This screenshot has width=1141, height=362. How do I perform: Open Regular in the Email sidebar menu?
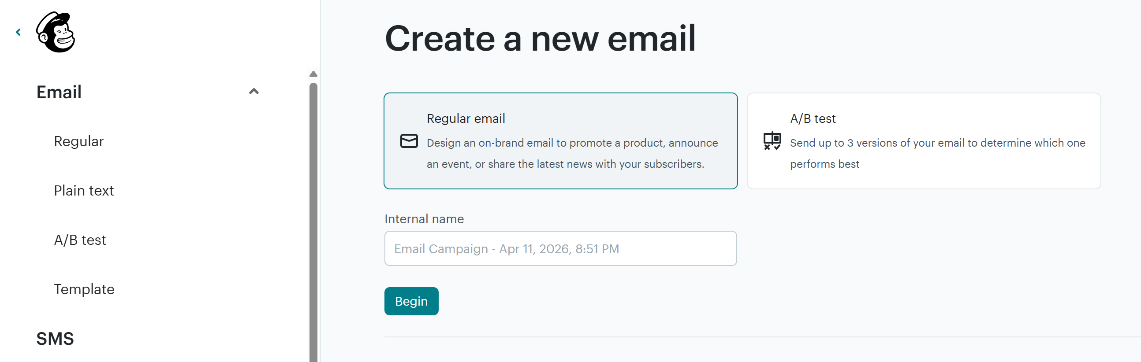coord(78,141)
